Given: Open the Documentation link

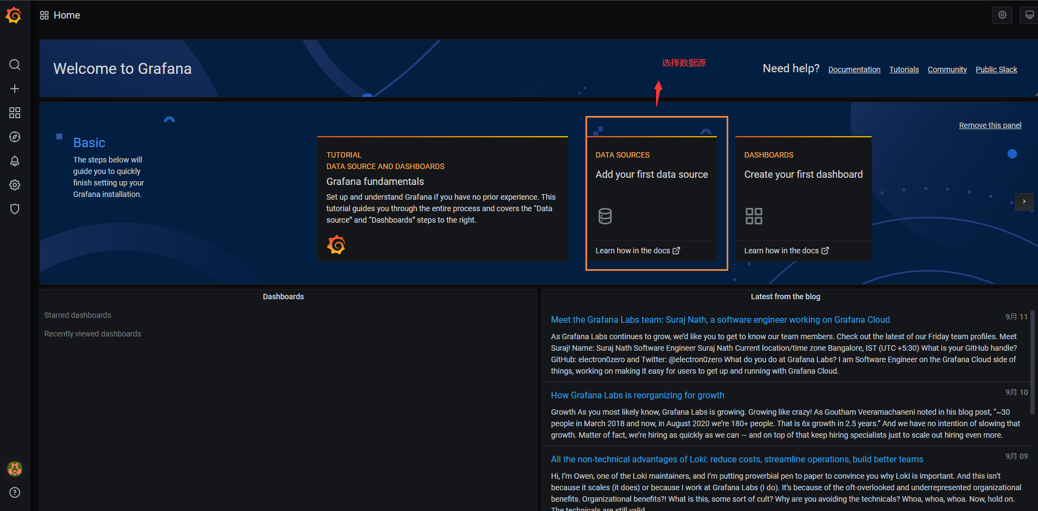Looking at the screenshot, I should [854, 69].
